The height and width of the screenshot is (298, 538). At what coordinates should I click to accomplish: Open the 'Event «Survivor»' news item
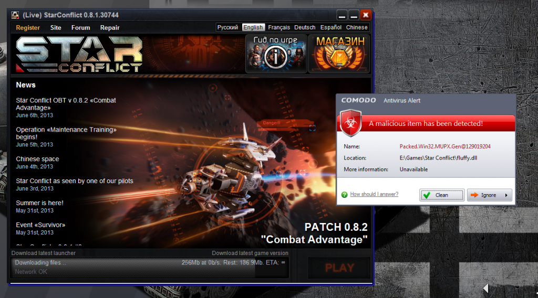coord(40,225)
